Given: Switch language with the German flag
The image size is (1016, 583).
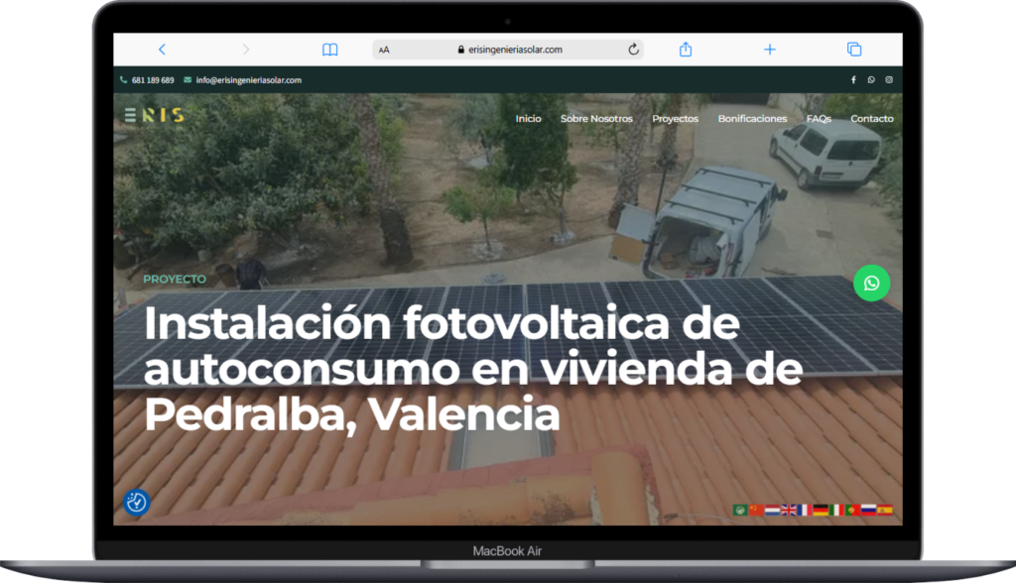Looking at the screenshot, I should [821, 510].
